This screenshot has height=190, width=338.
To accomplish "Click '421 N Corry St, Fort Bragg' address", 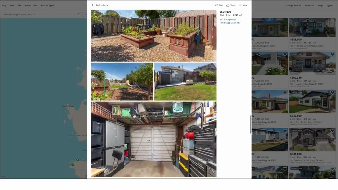I will [306, 122].
